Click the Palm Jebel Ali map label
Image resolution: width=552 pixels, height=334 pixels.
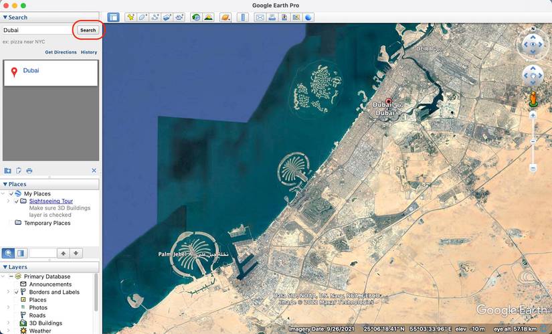193,254
